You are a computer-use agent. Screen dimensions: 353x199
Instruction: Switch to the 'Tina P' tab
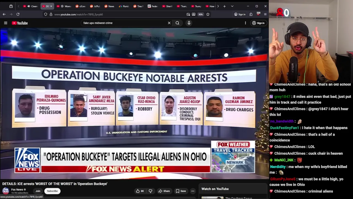point(138,6)
